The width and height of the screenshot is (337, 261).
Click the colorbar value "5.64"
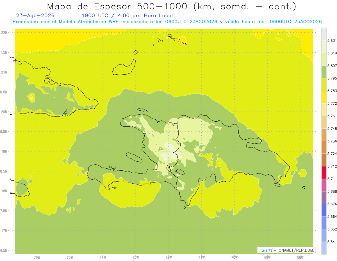(x=331, y=242)
